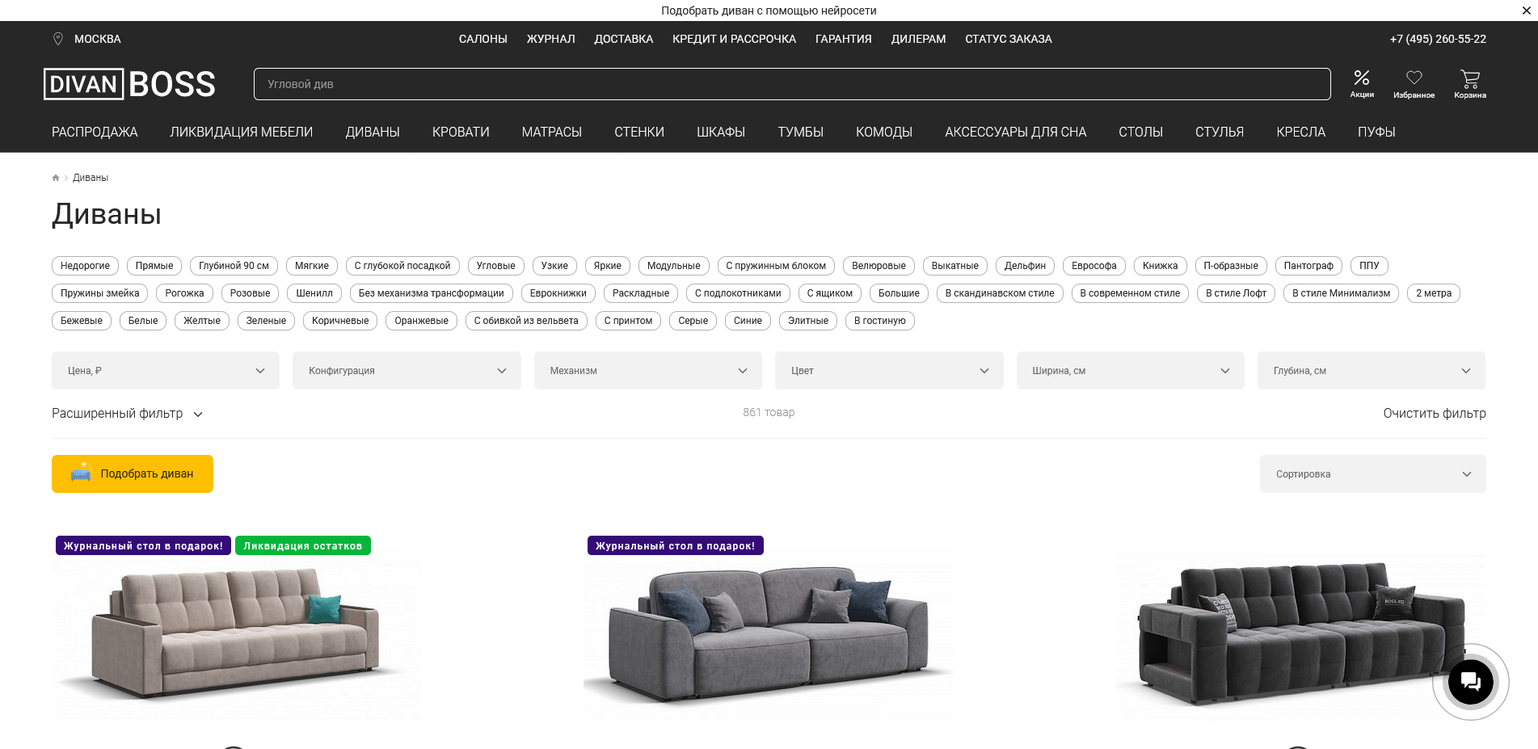Screen dimensions: 1538x749
Task: Click the search input field
Action: [792, 84]
